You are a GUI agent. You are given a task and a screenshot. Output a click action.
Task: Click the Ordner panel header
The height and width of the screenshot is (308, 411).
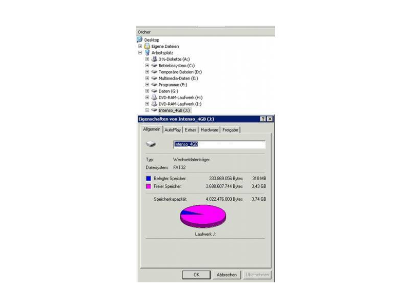[206, 32]
